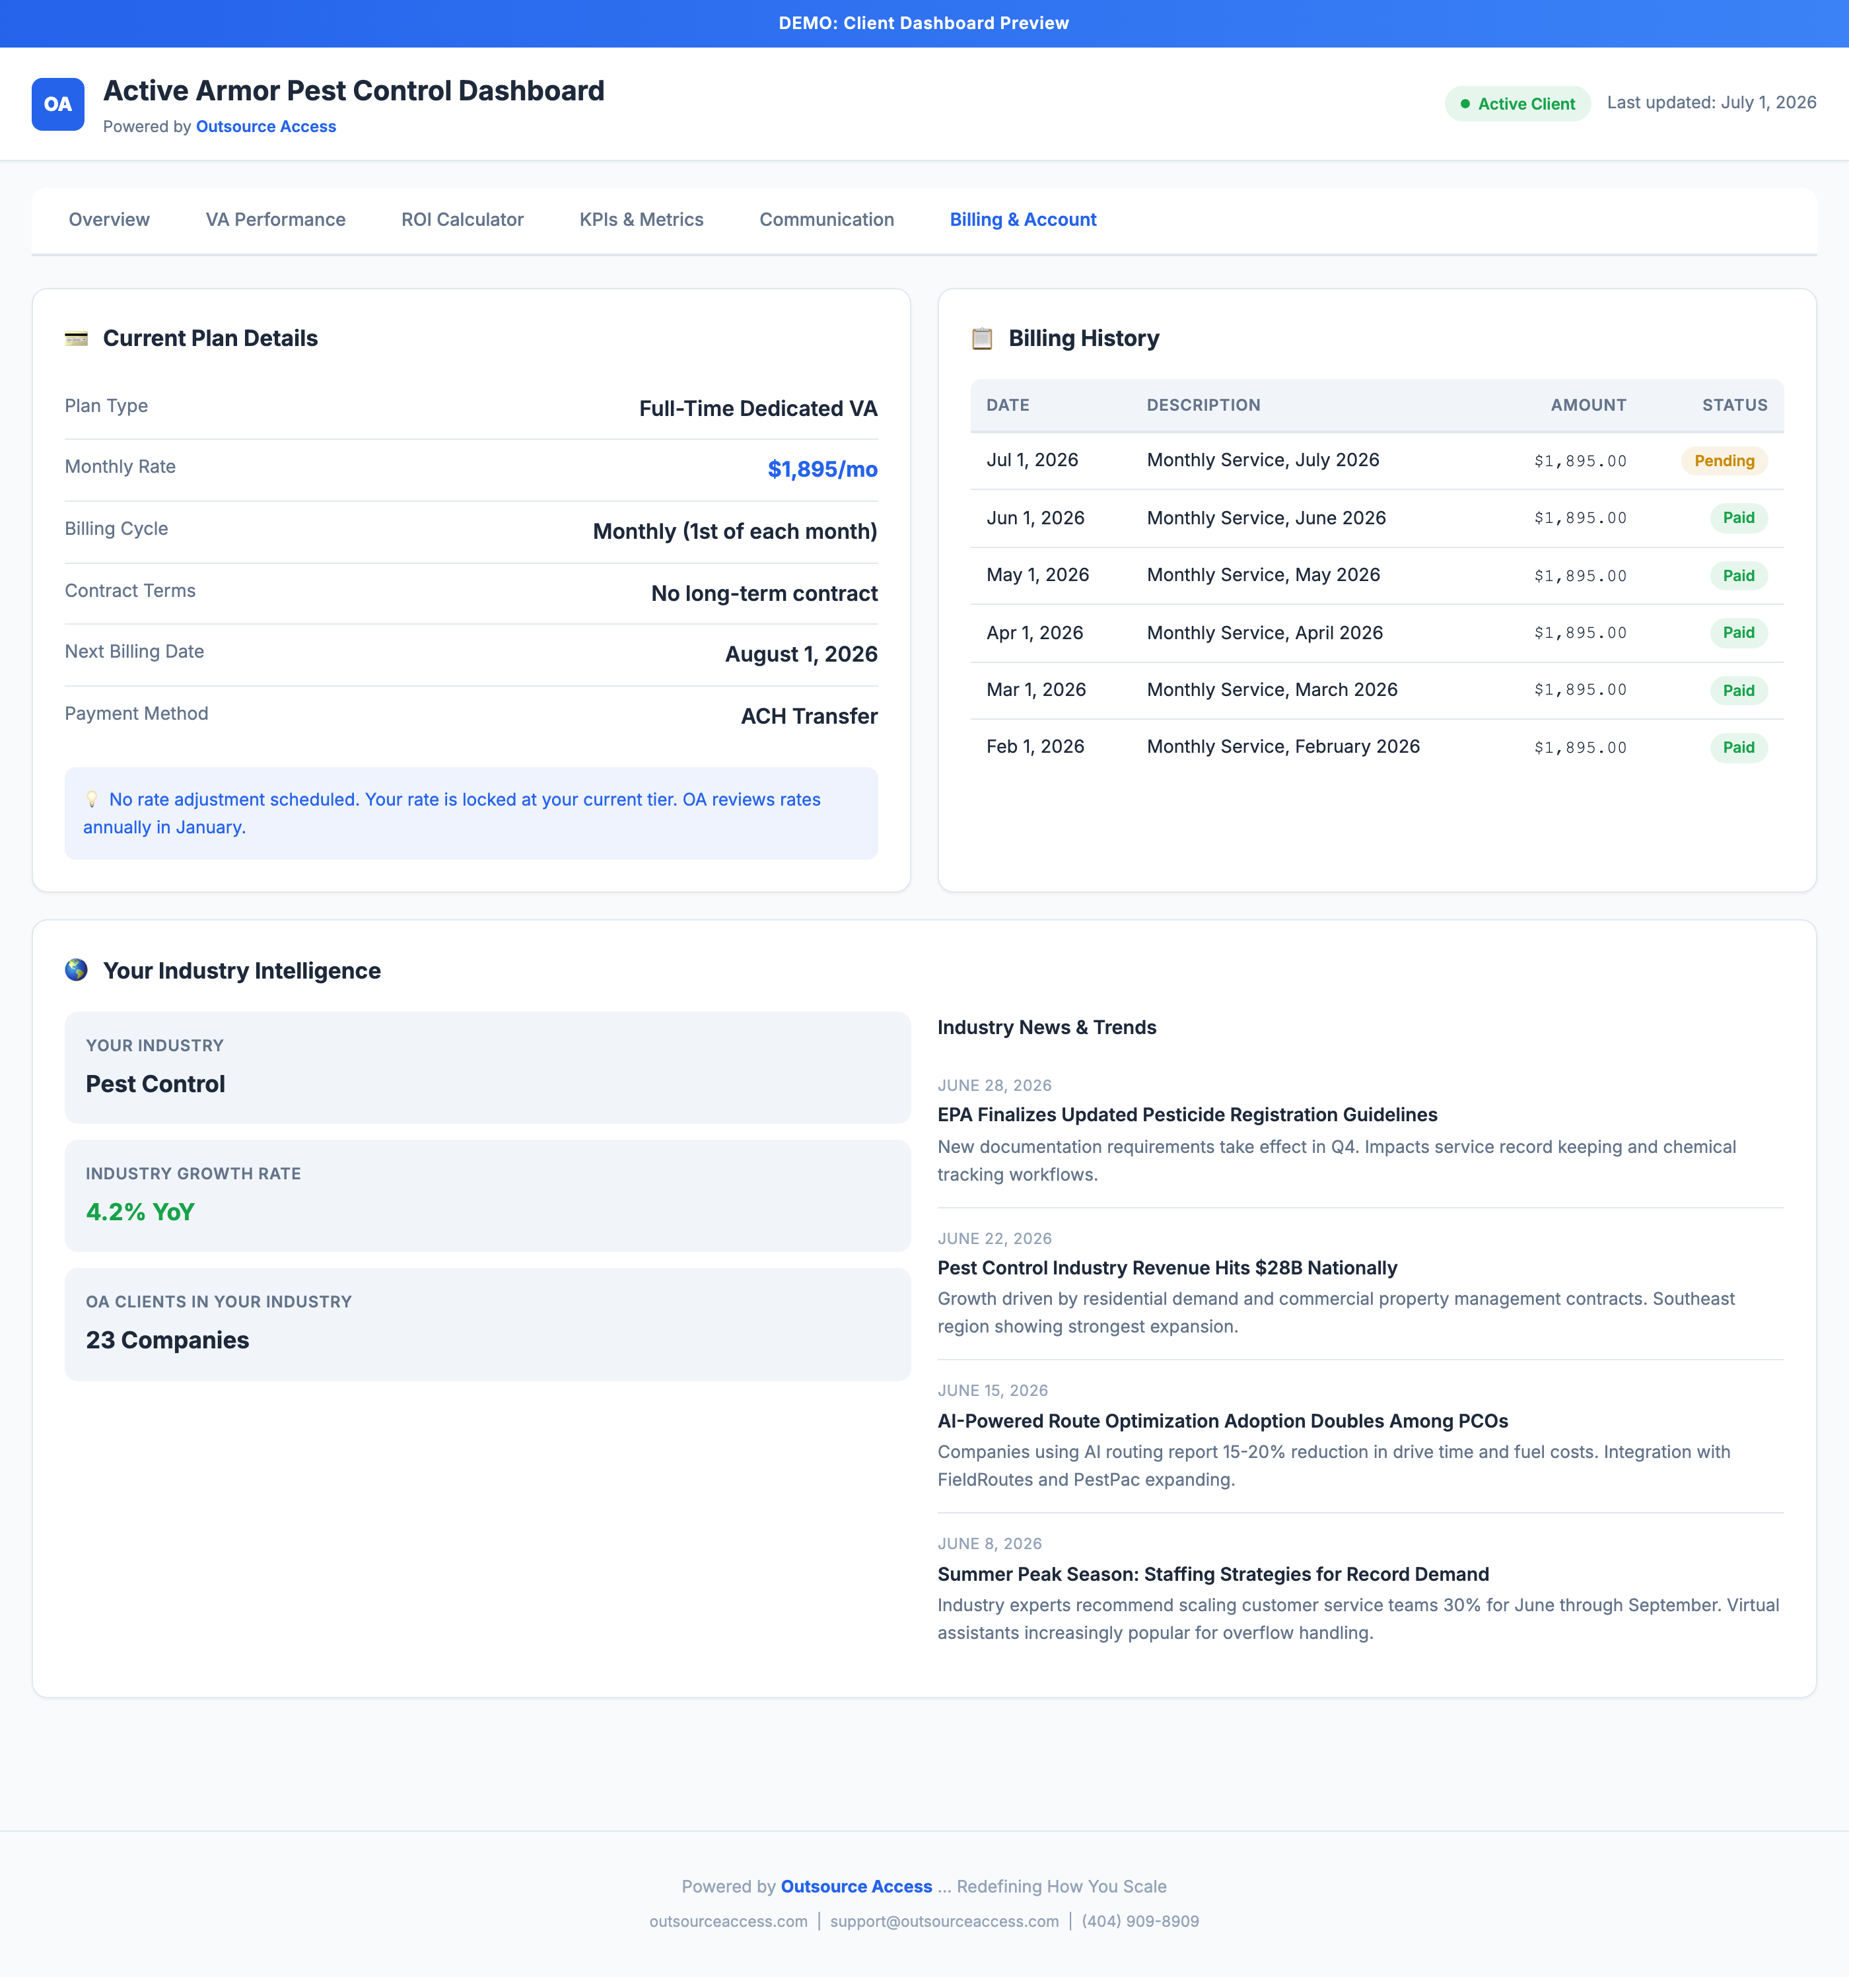This screenshot has width=1849, height=1977.
Task: Click the credit card icon beside Current Plan Details
Action: coord(77,339)
